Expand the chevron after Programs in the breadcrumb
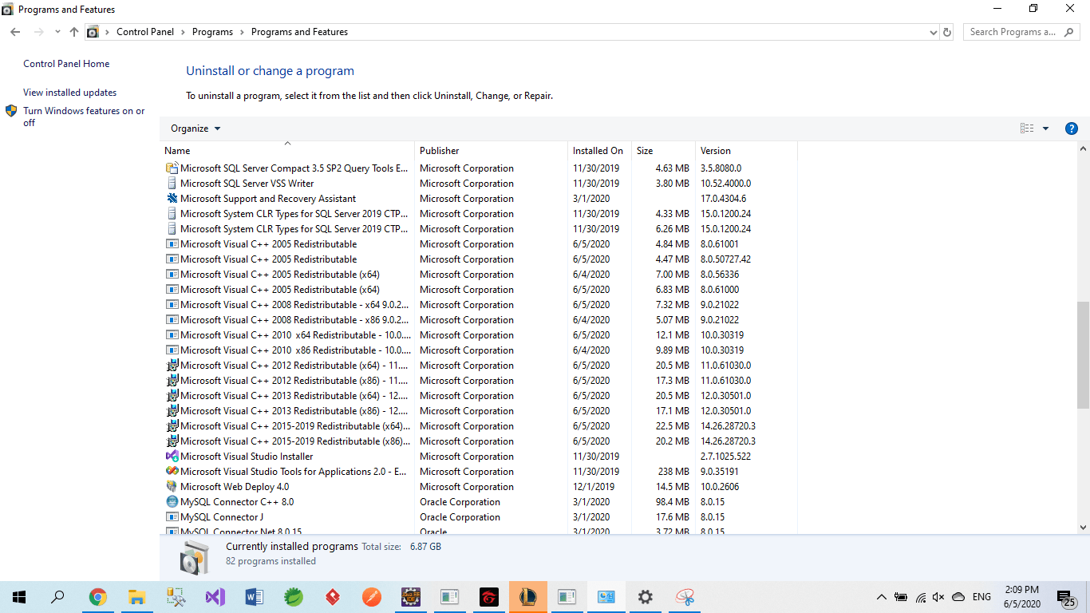 [x=243, y=32]
